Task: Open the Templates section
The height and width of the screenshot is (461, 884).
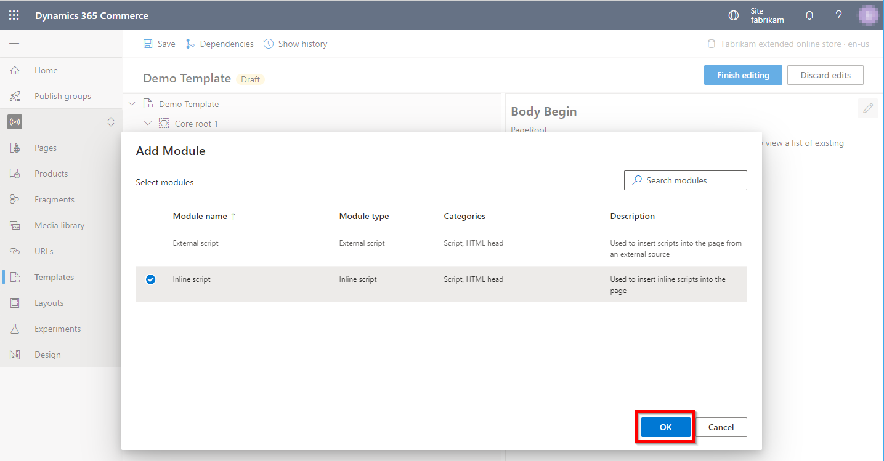Action: 53,276
